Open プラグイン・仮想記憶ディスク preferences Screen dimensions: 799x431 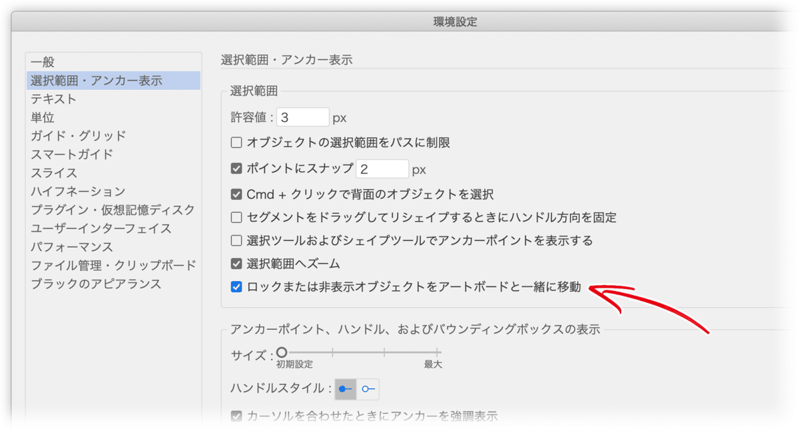click(x=113, y=210)
